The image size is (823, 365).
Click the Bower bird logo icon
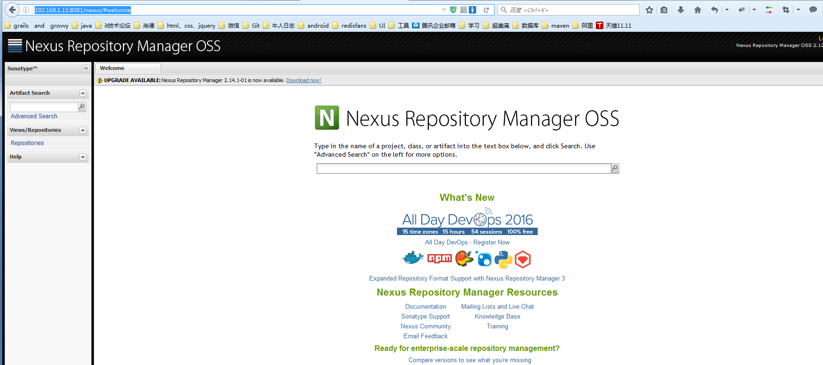[464, 259]
